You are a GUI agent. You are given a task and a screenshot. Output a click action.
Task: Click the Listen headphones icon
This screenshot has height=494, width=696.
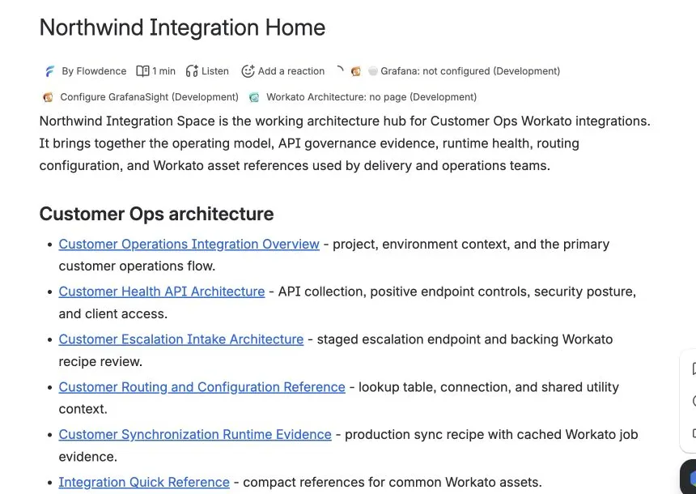click(x=192, y=71)
